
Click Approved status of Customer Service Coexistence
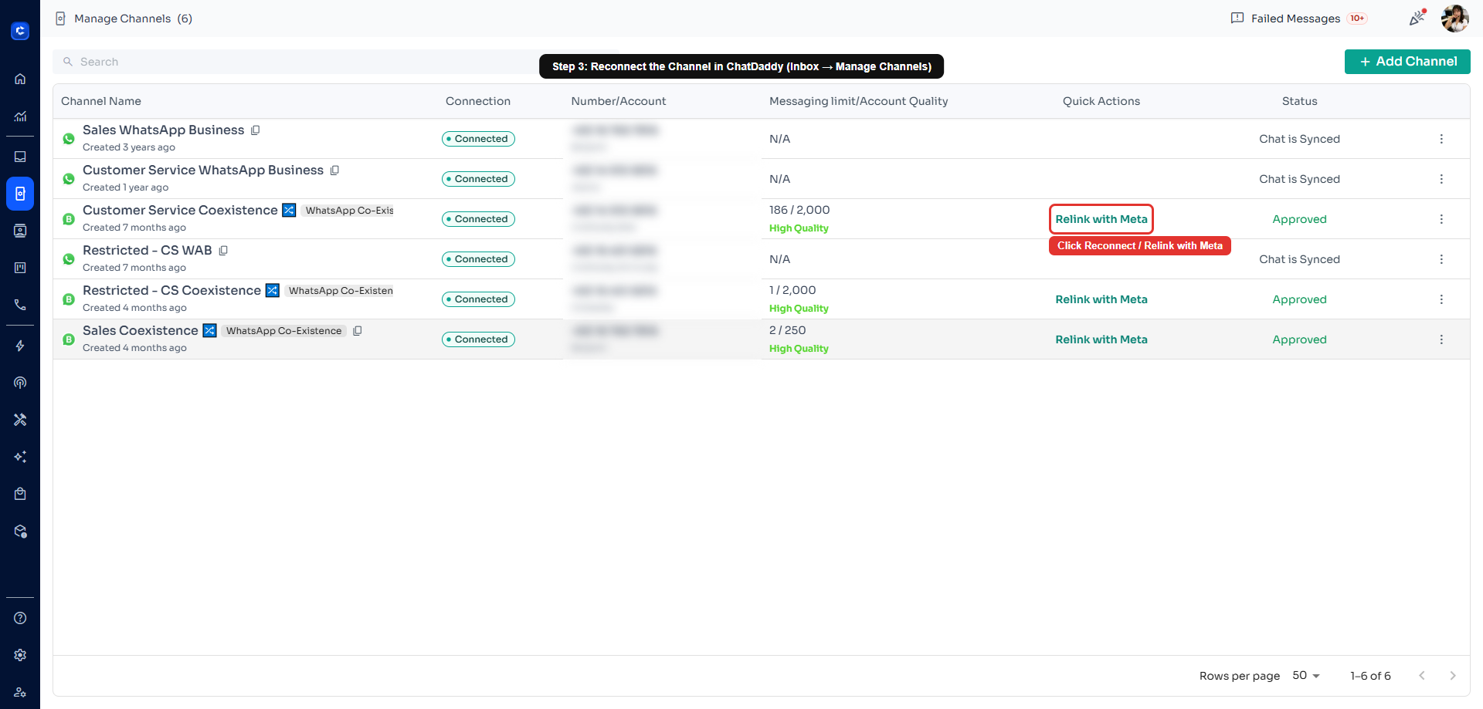(1300, 219)
